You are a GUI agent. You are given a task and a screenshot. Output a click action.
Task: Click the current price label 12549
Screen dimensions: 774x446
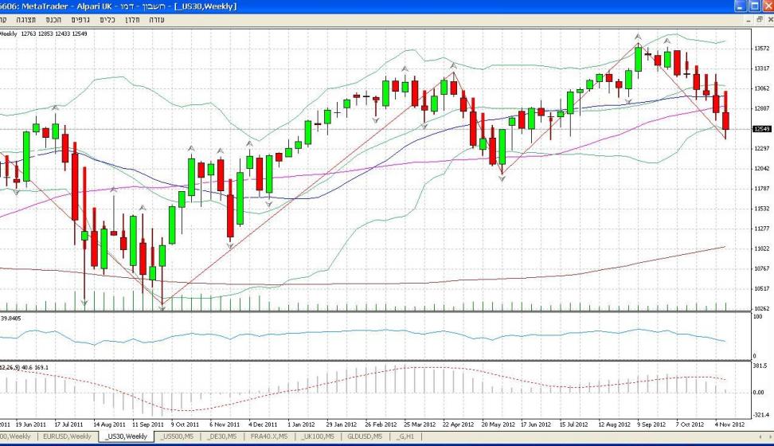(761, 129)
